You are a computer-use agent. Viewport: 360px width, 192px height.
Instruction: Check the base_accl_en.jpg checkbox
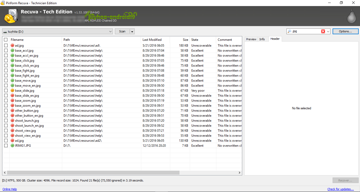click(x=6, y=56)
